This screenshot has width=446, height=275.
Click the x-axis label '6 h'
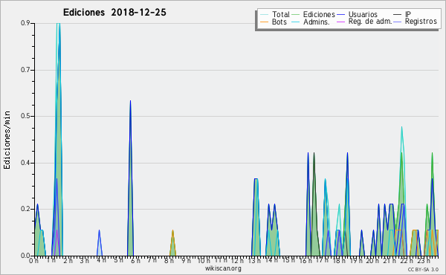[135, 261]
